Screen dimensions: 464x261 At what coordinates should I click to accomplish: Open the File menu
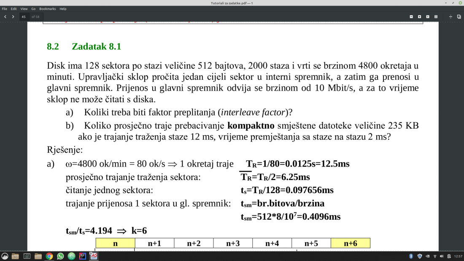[x=5, y=9]
